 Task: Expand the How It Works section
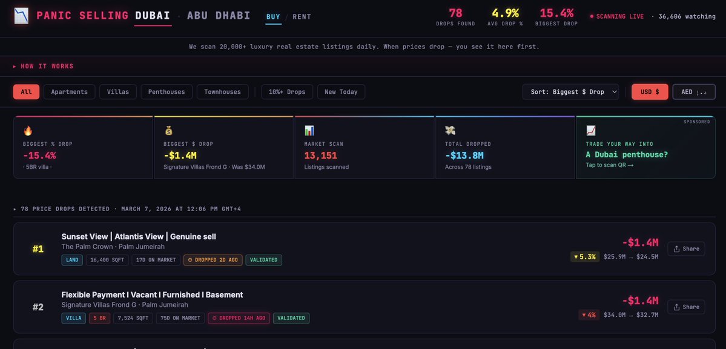coord(44,66)
